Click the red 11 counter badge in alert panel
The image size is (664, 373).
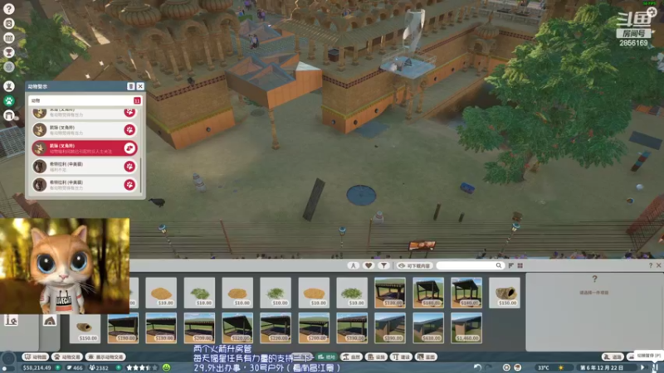coord(137,100)
